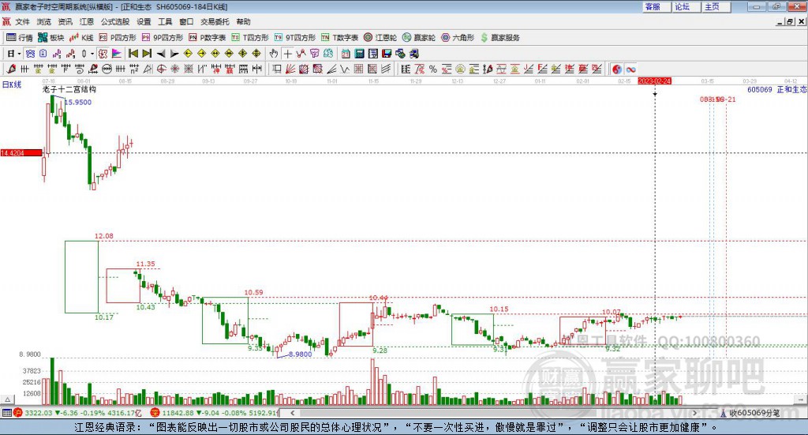This screenshot has width=808, height=435.
Task: Open the 帮助 menu
Action: click(243, 21)
